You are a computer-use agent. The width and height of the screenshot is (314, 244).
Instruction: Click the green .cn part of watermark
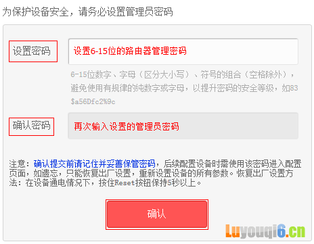click(x=296, y=231)
